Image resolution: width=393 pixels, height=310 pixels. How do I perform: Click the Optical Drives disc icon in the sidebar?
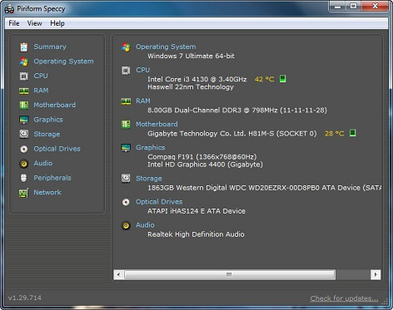24,149
